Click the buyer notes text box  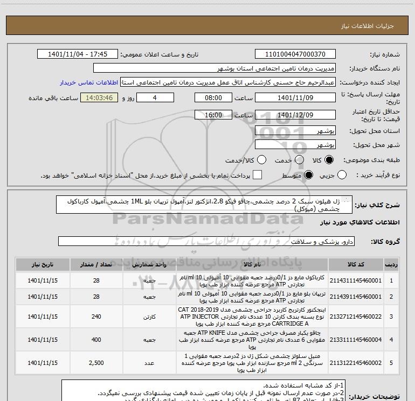203,390
